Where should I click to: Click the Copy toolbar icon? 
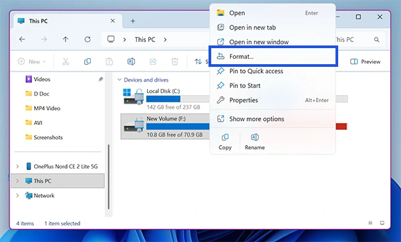tap(88, 62)
